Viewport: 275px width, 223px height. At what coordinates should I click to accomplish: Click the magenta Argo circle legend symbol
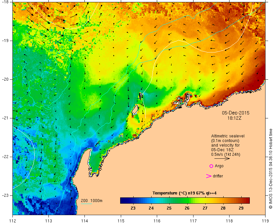click(211, 166)
